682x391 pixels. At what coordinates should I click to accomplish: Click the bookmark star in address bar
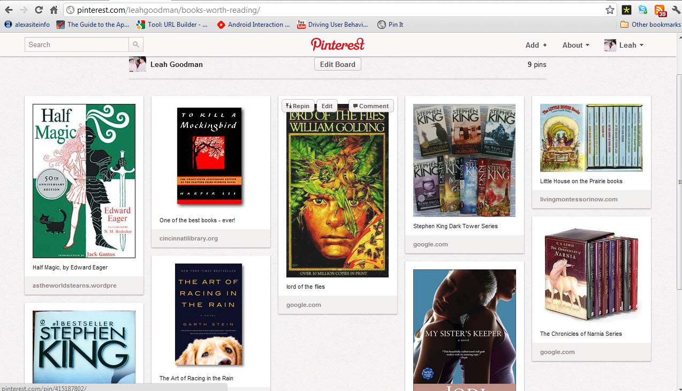(x=610, y=10)
